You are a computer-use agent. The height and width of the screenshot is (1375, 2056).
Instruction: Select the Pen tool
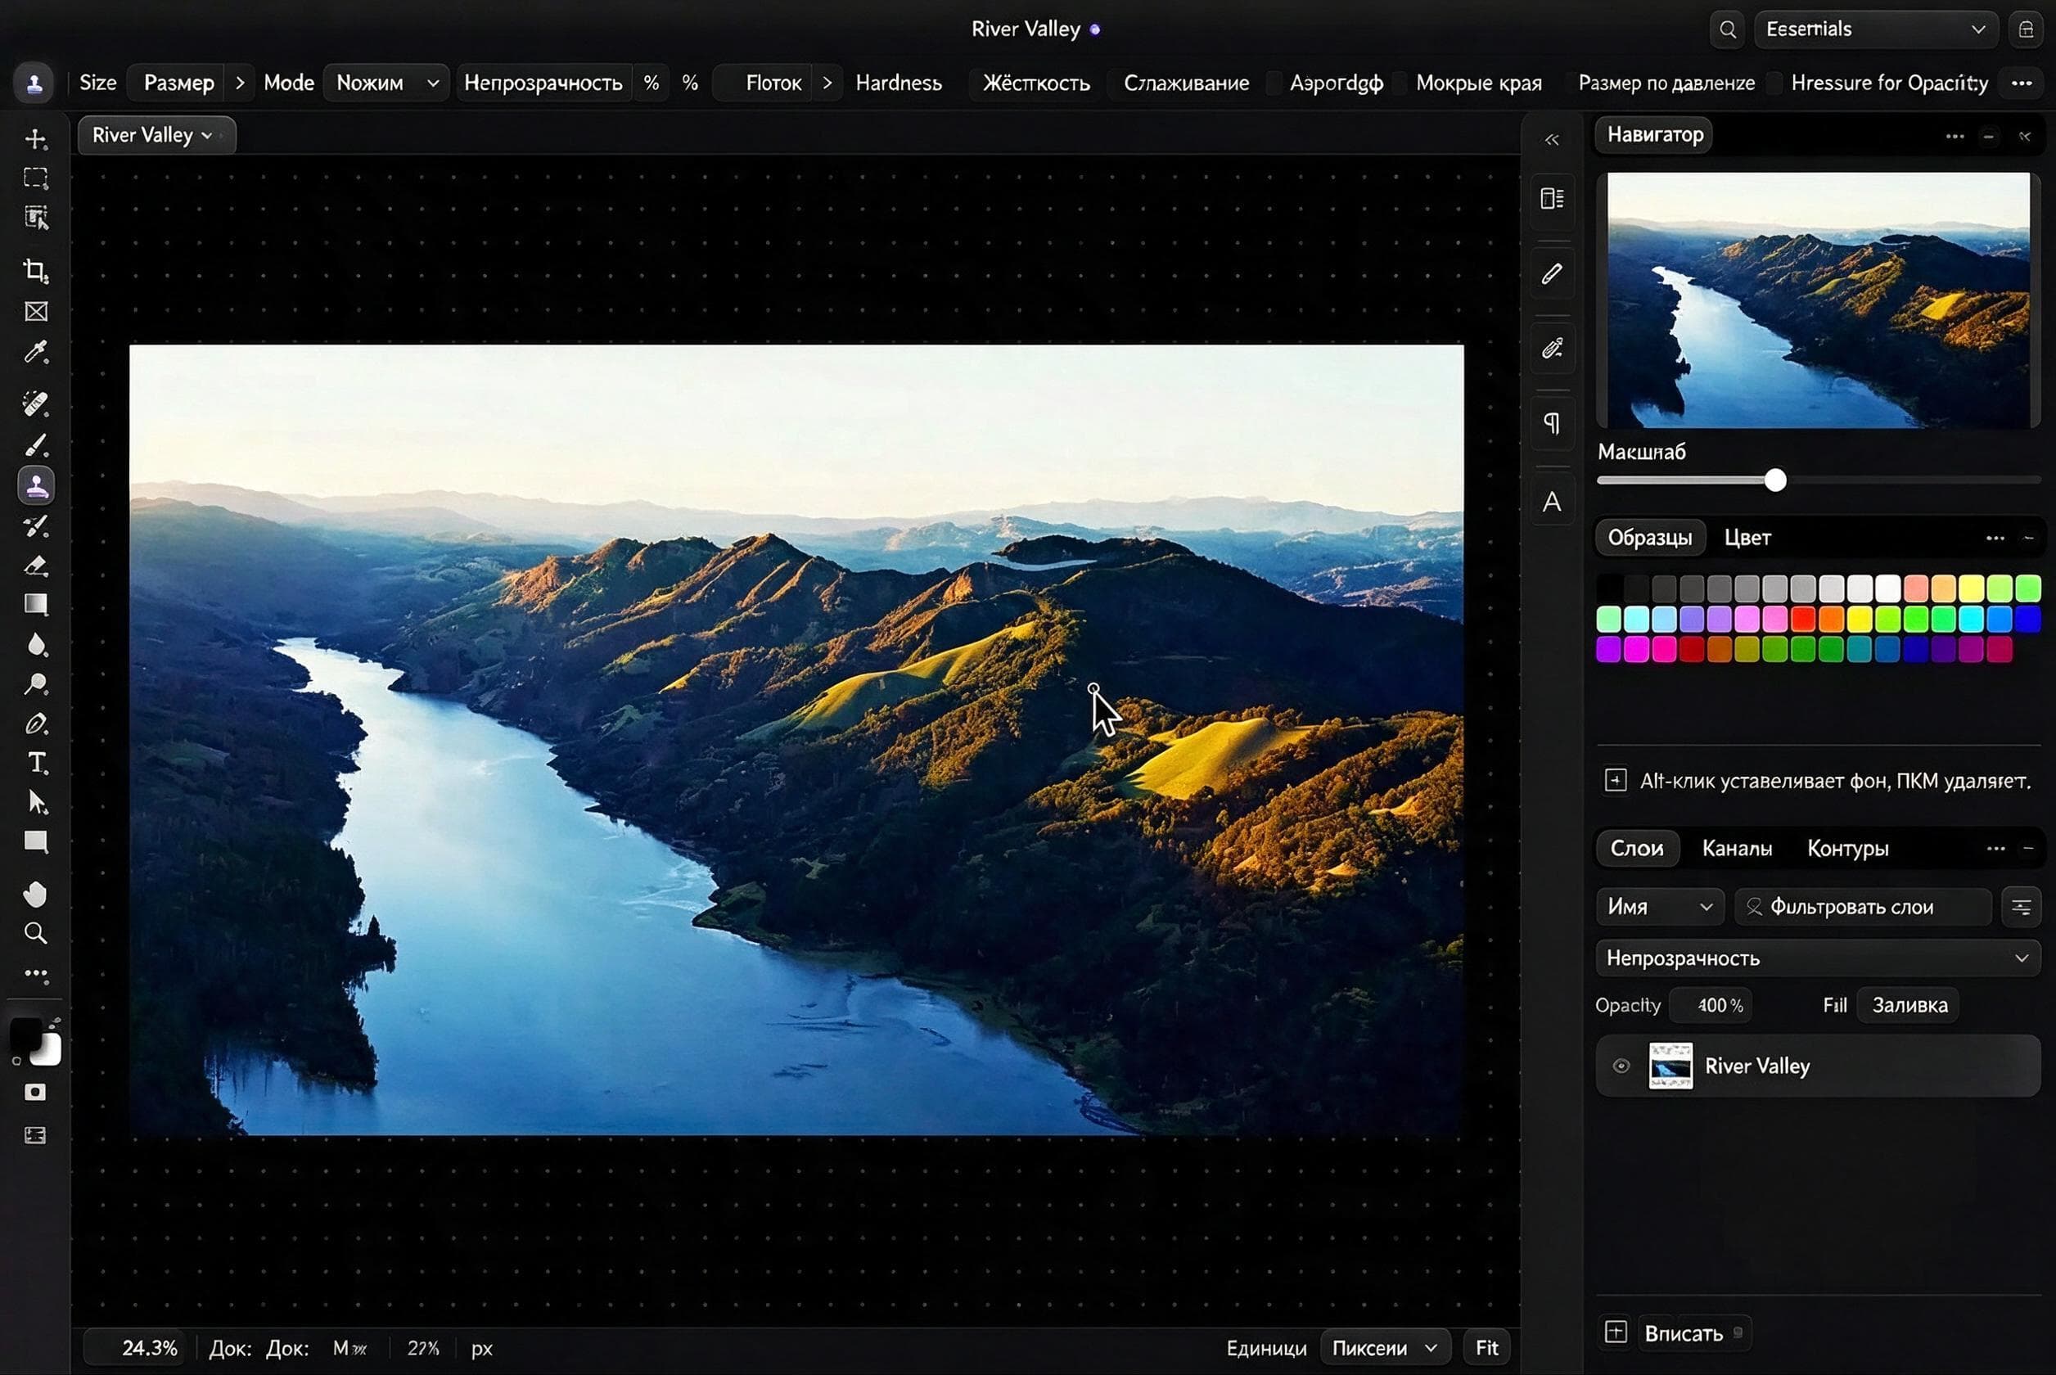click(36, 724)
